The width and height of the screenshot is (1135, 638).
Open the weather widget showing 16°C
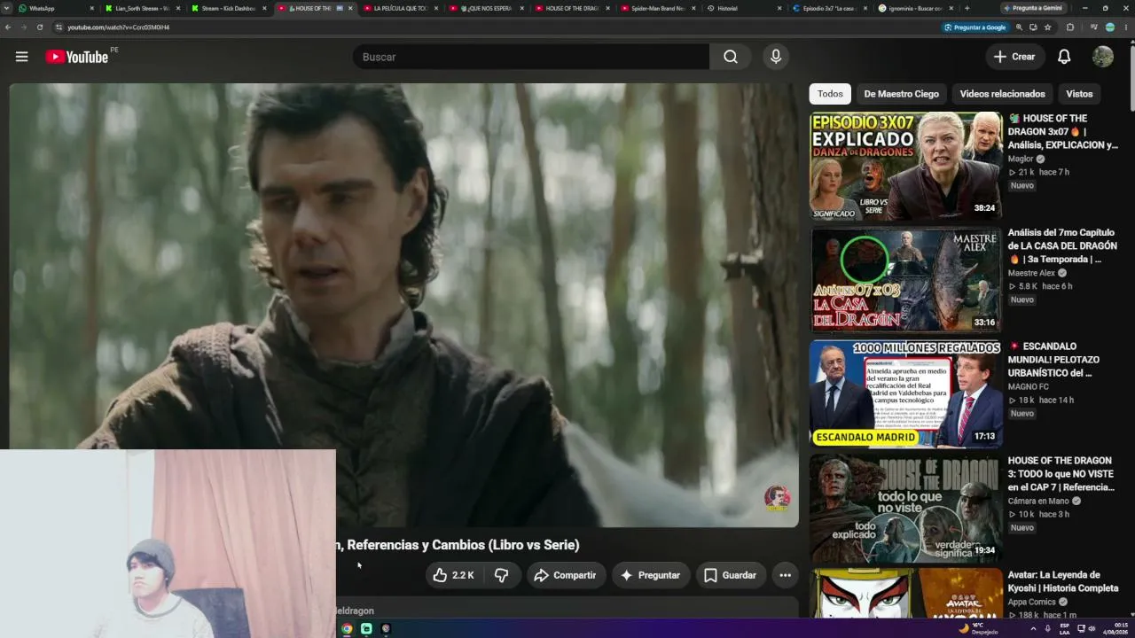coord(978,628)
